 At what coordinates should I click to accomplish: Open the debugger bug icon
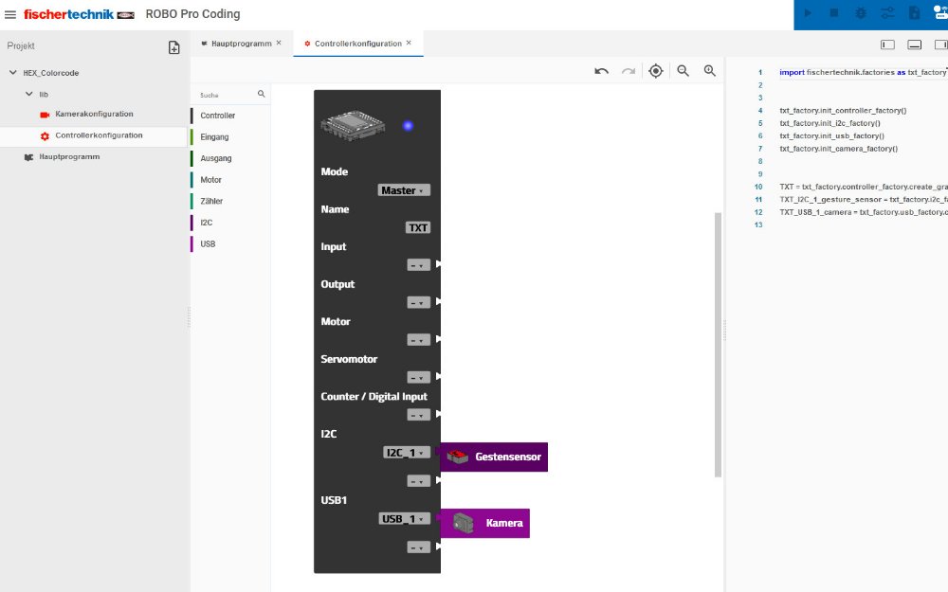pyautogui.click(x=861, y=13)
